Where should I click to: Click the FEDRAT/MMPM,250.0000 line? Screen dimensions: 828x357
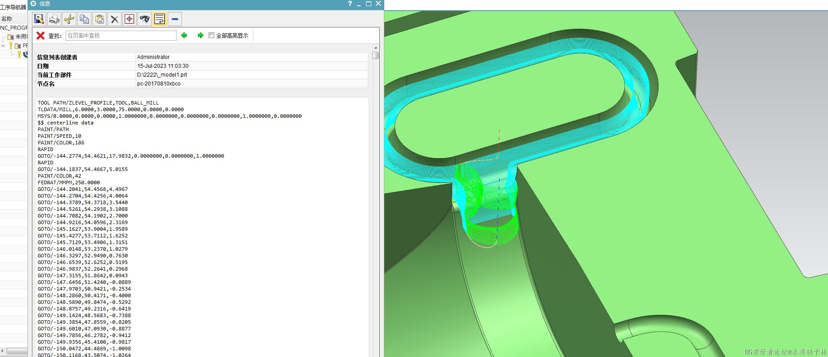(69, 182)
